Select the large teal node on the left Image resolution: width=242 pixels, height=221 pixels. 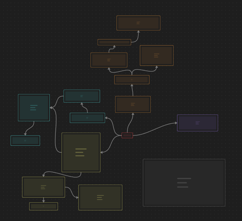tap(34, 108)
